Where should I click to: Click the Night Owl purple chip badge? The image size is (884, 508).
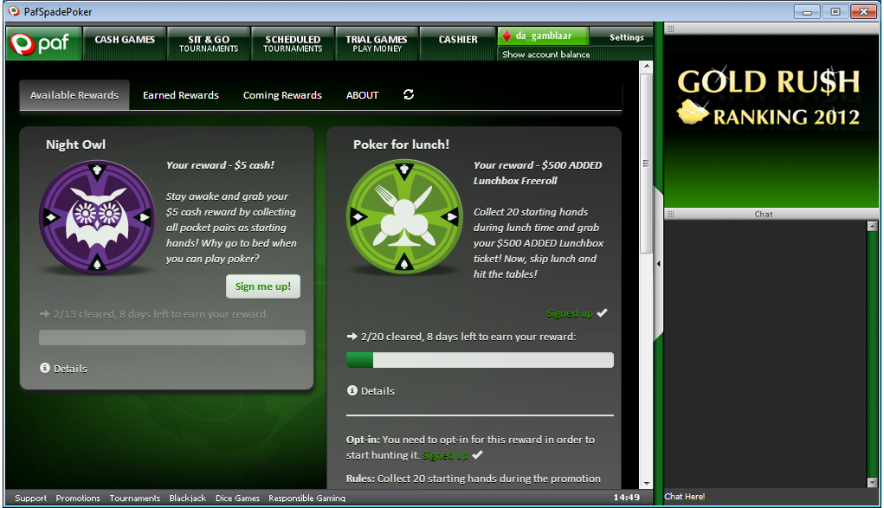(97, 217)
